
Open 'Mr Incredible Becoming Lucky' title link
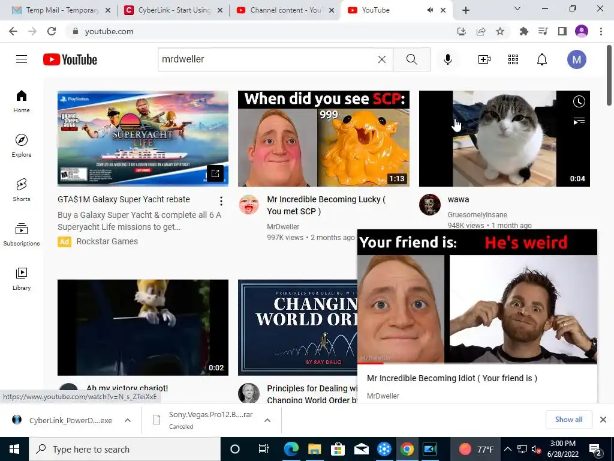(326, 205)
